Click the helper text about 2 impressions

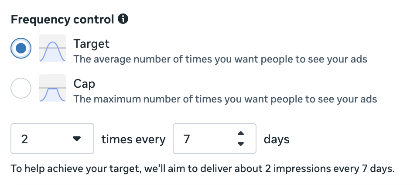coord(202,168)
